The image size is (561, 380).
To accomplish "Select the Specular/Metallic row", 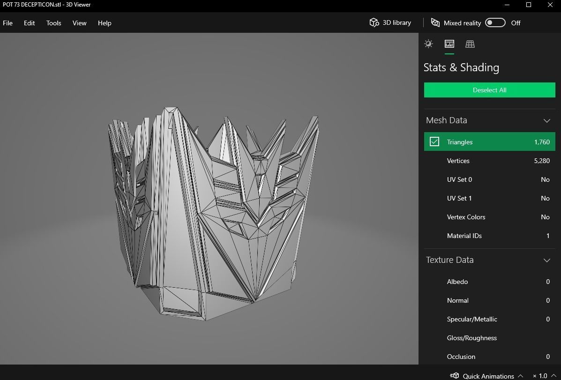I will click(x=489, y=319).
